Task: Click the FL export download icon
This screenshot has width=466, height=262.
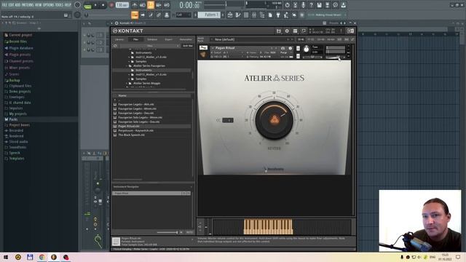Action: (343, 5)
